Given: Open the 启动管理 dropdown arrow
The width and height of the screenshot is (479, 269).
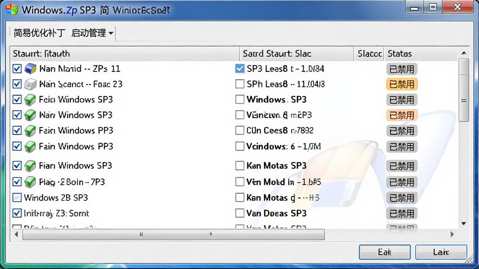Looking at the screenshot, I should [x=111, y=33].
